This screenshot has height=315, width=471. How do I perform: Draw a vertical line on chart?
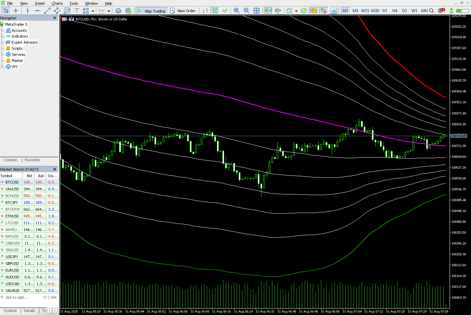click(28, 11)
